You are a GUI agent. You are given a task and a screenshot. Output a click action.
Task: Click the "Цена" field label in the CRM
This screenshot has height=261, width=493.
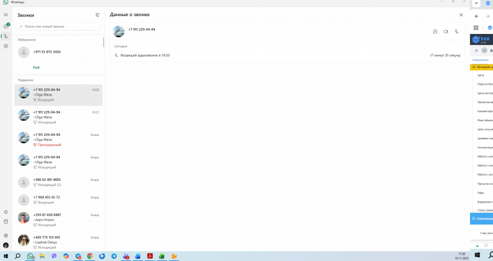(x=481, y=75)
